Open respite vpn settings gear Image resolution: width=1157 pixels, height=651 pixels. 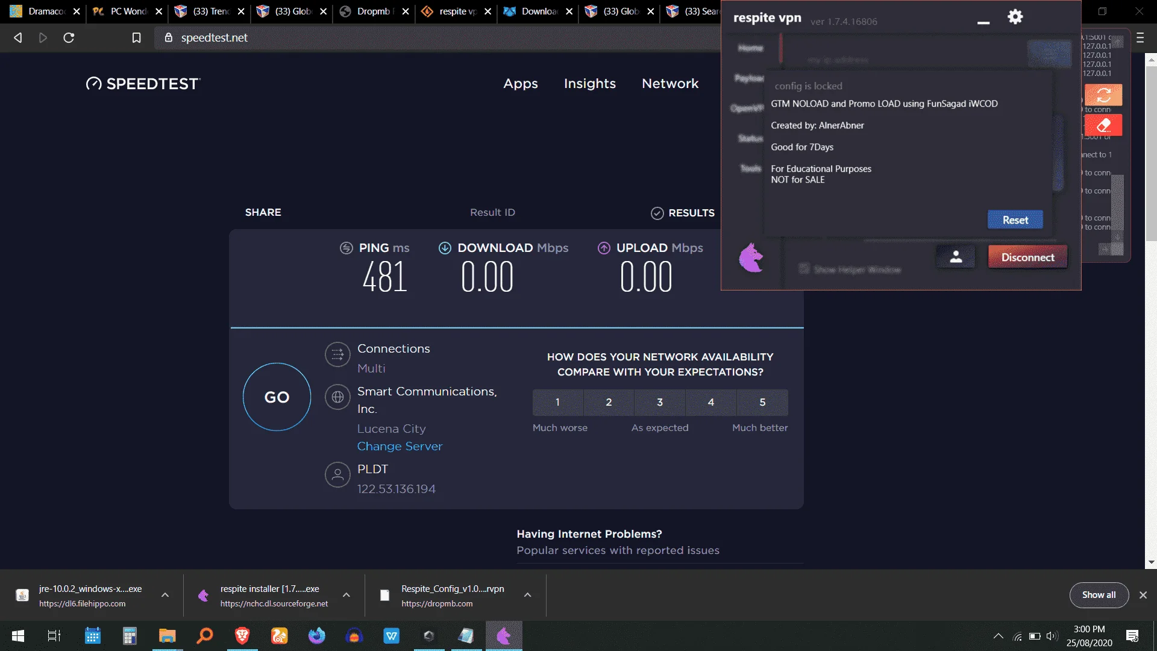pos(1015,17)
